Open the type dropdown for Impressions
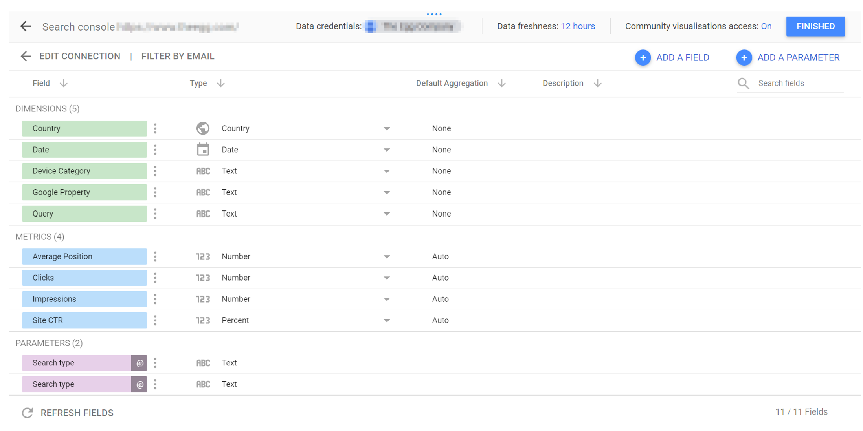The image size is (863, 431). [x=387, y=299]
